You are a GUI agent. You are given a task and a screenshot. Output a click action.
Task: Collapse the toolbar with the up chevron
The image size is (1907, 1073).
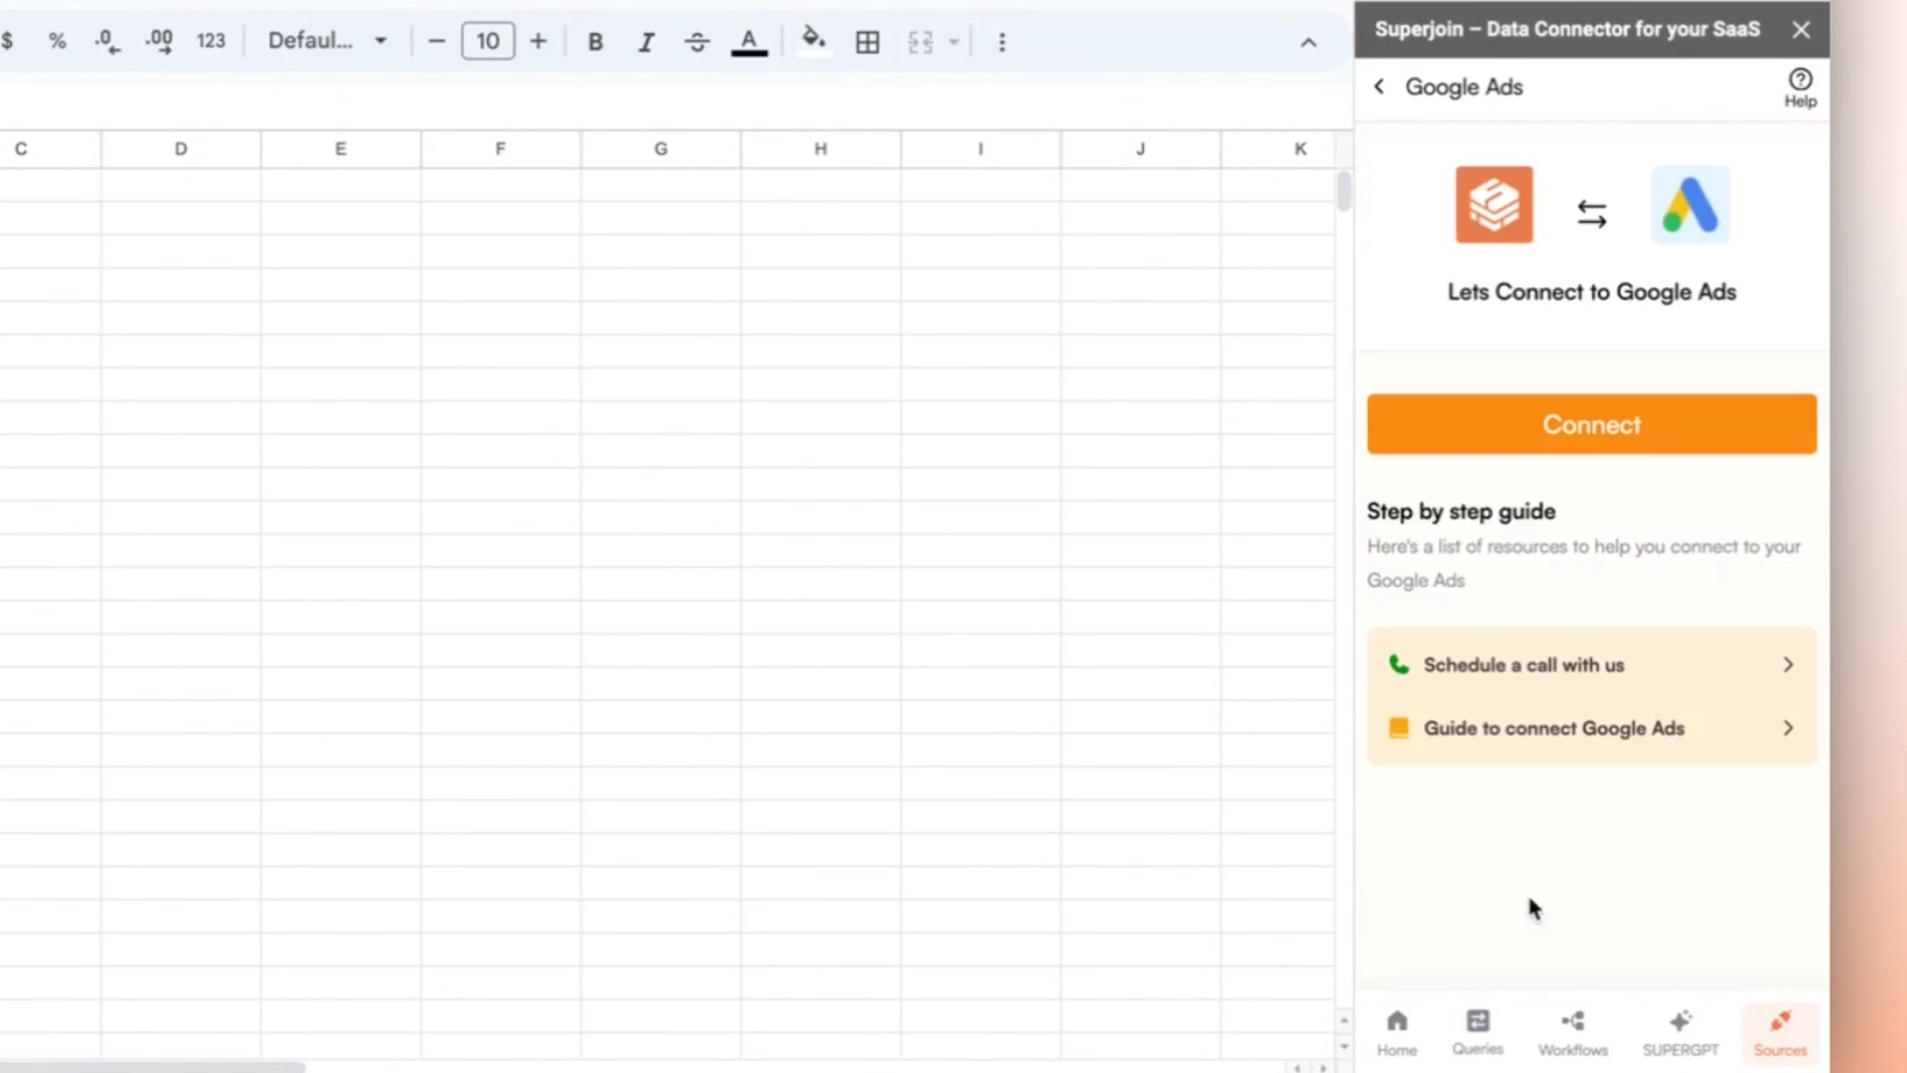[x=1308, y=43]
